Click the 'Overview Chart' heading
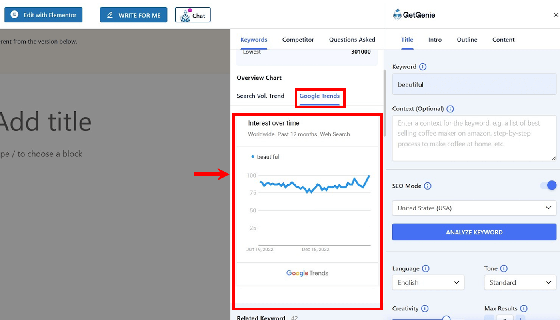The height and width of the screenshot is (320, 560). click(259, 78)
